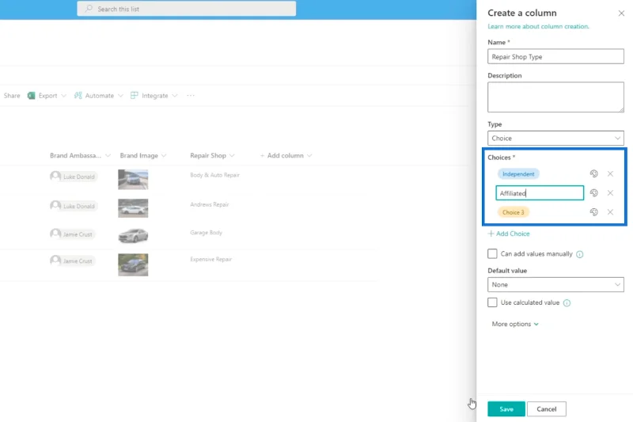The image size is (633, 422).
Task: Open Add column dropdown chevron
Action: pos(309,155)
